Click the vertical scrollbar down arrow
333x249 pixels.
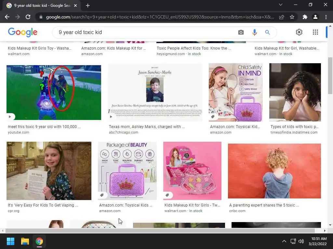[x=330, y=225]
